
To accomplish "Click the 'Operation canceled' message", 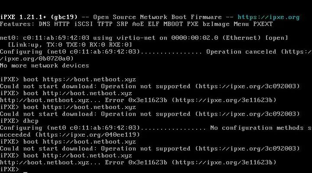I will click(x=241, y=52).
